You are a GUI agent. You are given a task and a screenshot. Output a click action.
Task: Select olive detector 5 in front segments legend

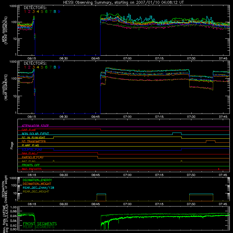(42, 11)
